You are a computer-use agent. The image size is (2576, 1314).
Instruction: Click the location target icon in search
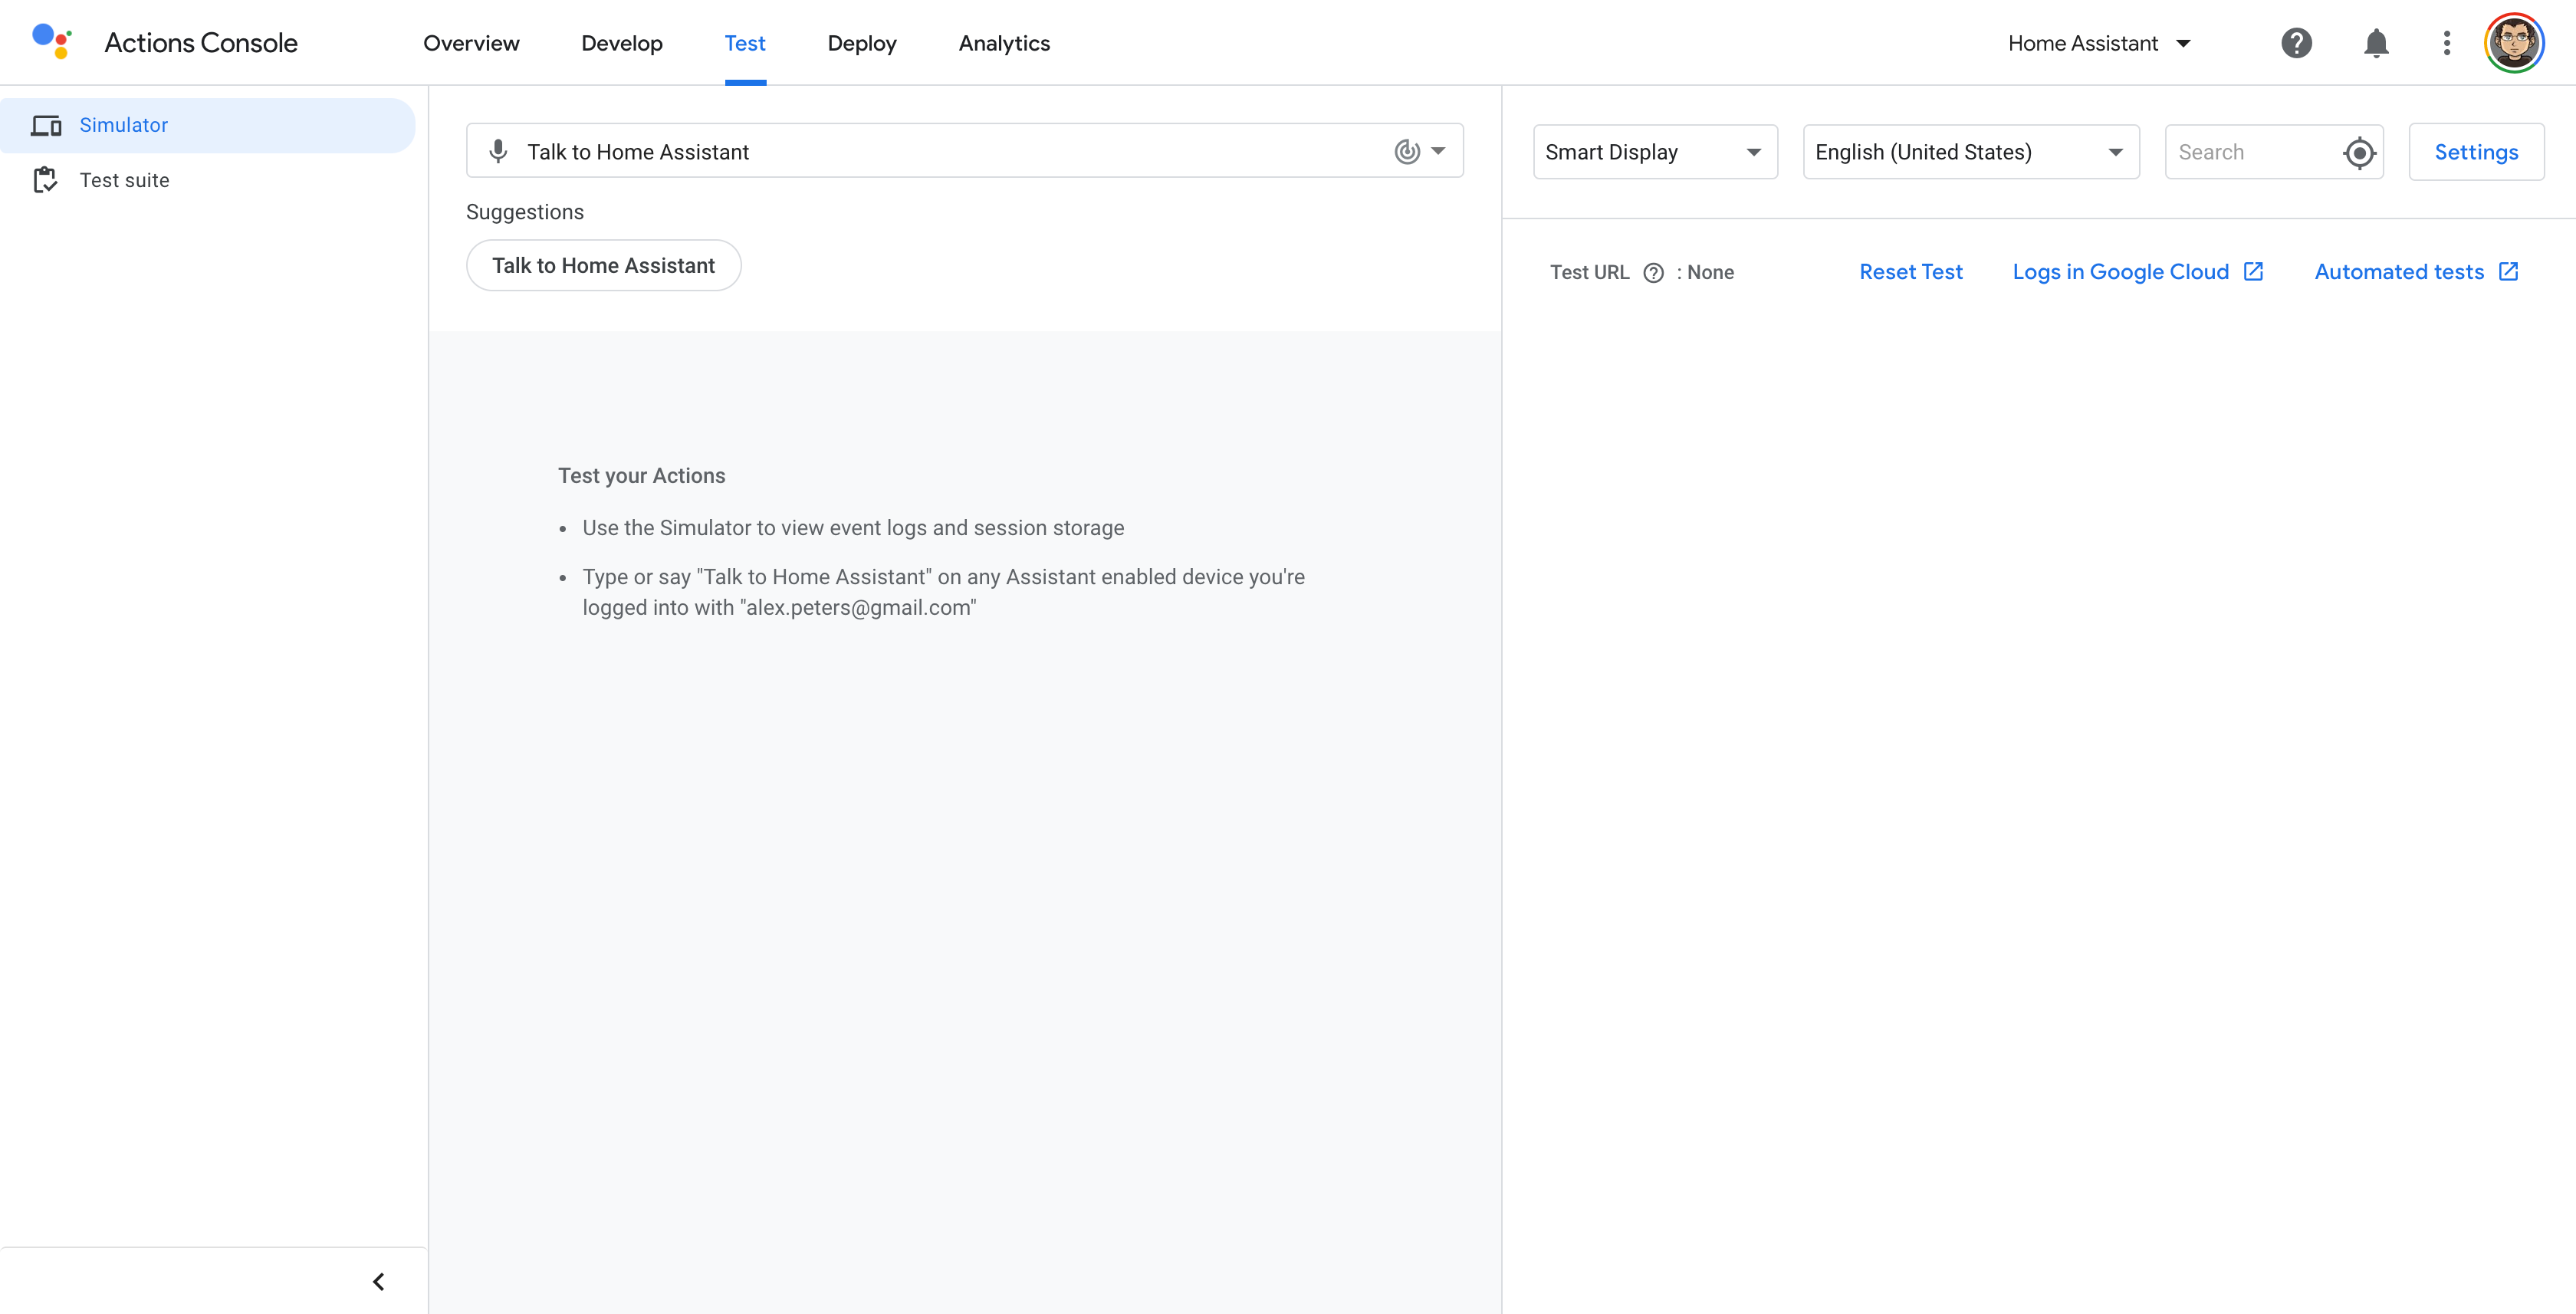[x=2359, y=152]
